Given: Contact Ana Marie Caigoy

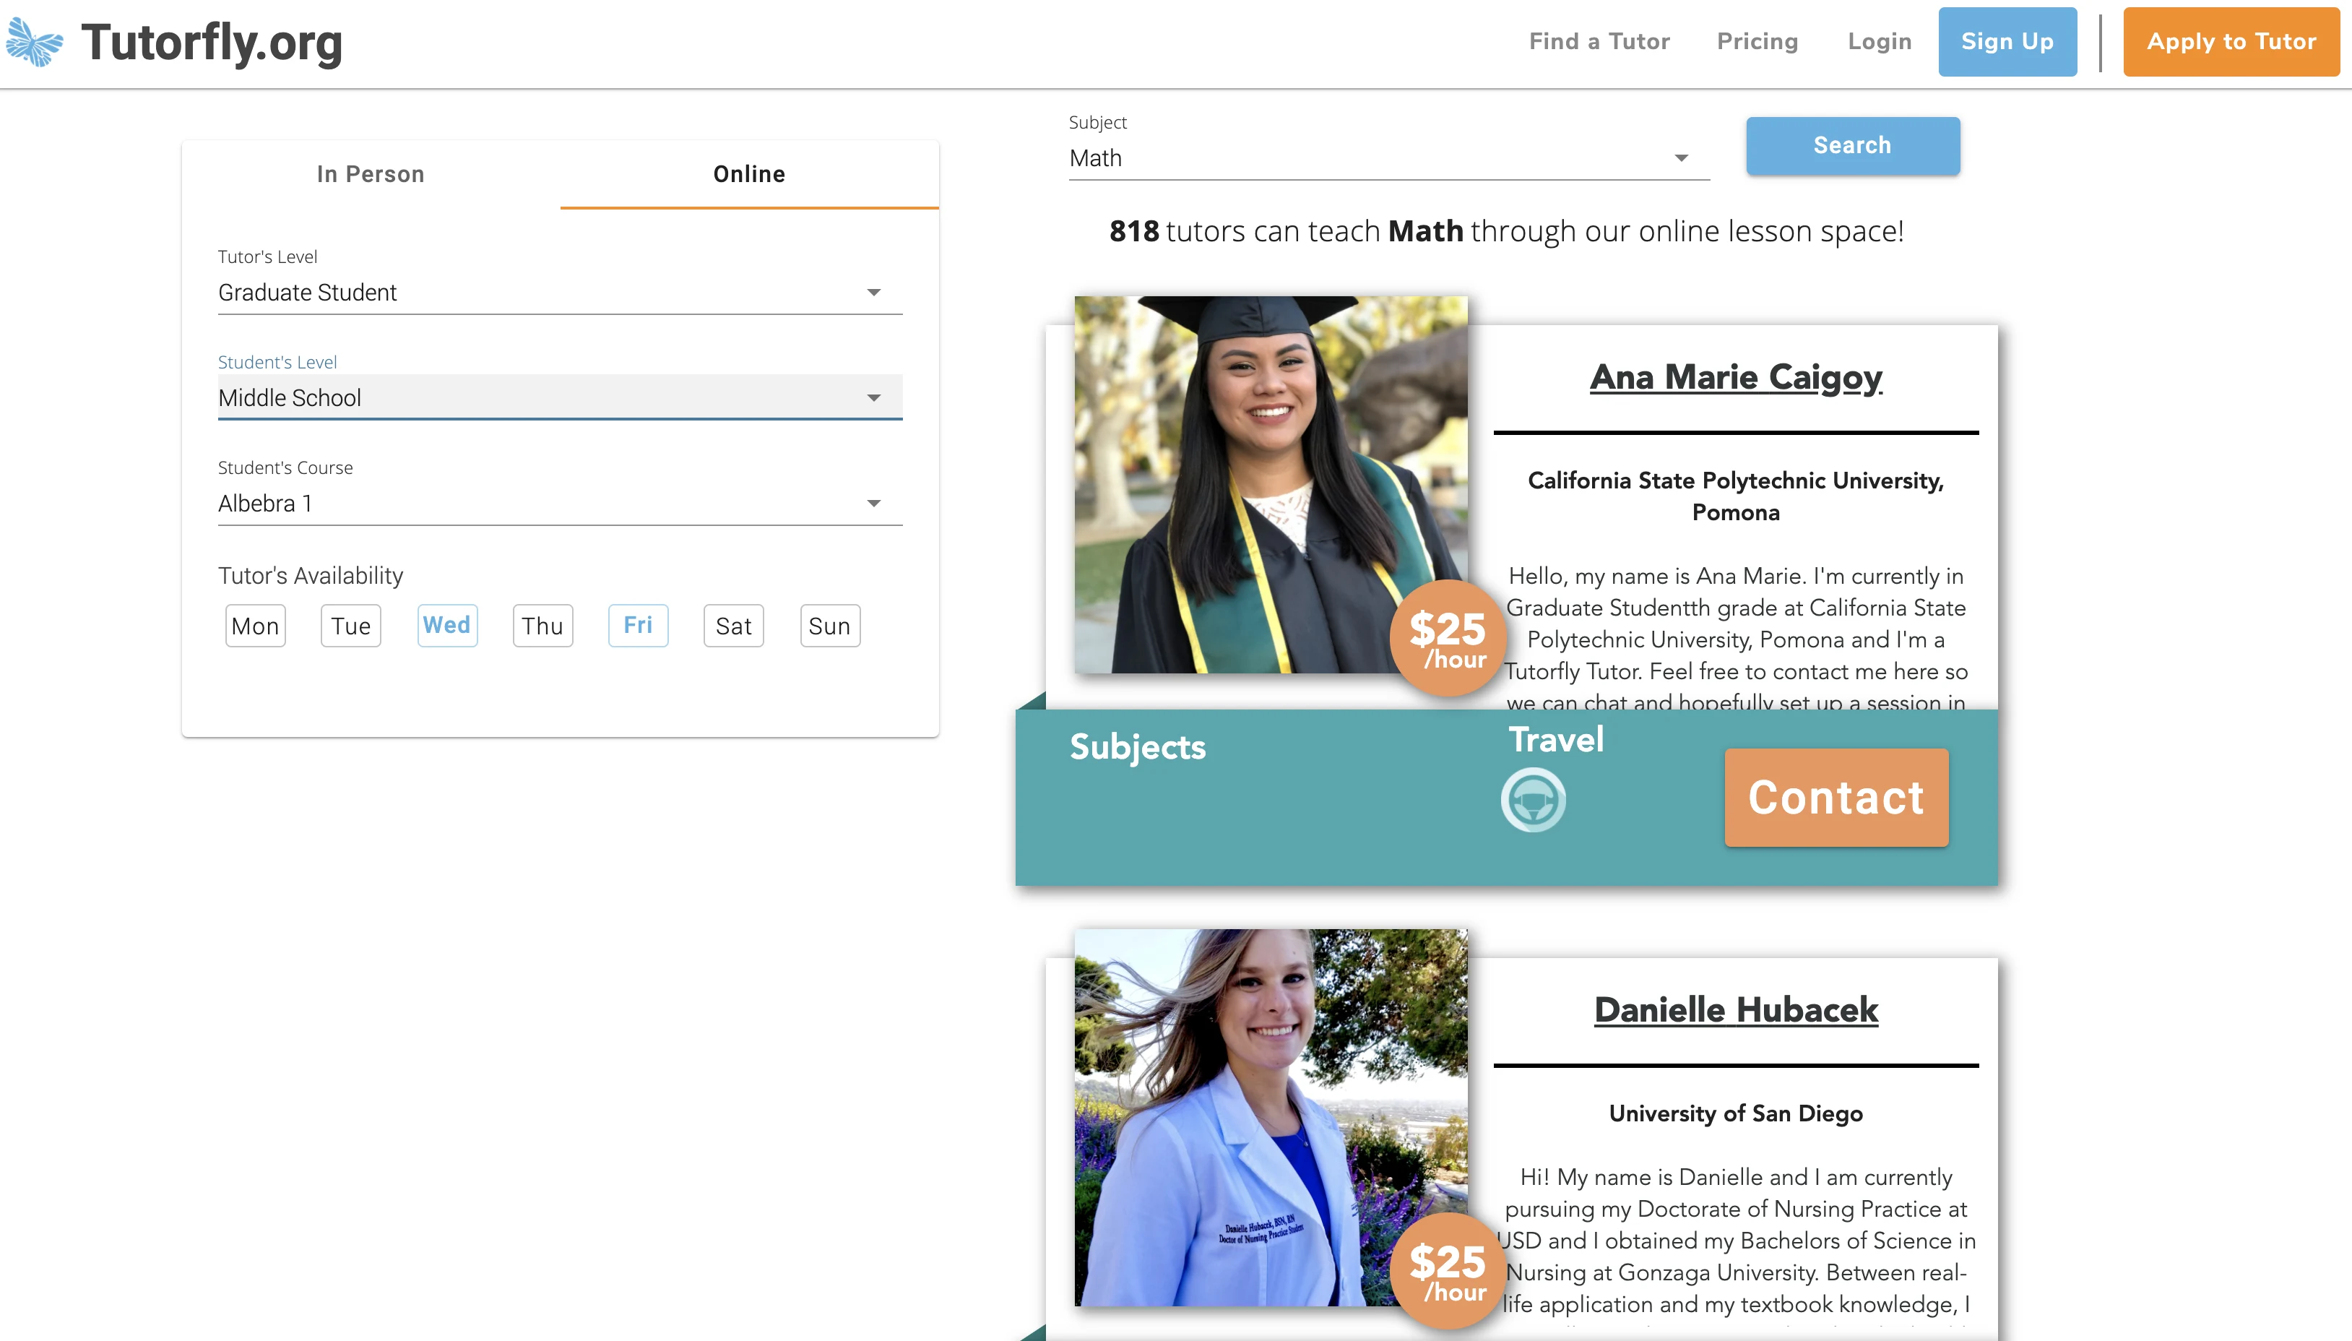Looking at the screenshot, I should click(1836, 798).
